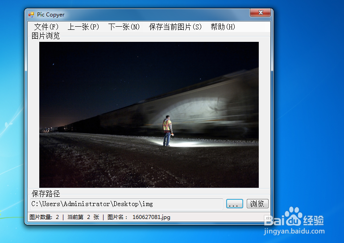Click the 当前第 2 张 status text
344x243 pixels.
tap(83, 217)
